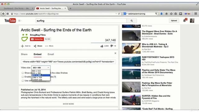Click the Published on Jul 15, 2014 text
This screenshot has height=112, width=199.
point(33,90)
